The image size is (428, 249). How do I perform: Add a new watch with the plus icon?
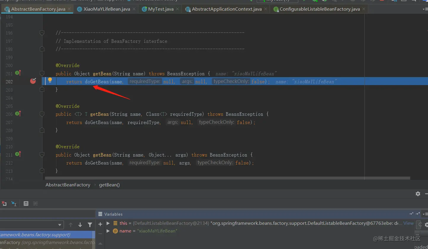point(100,224)
